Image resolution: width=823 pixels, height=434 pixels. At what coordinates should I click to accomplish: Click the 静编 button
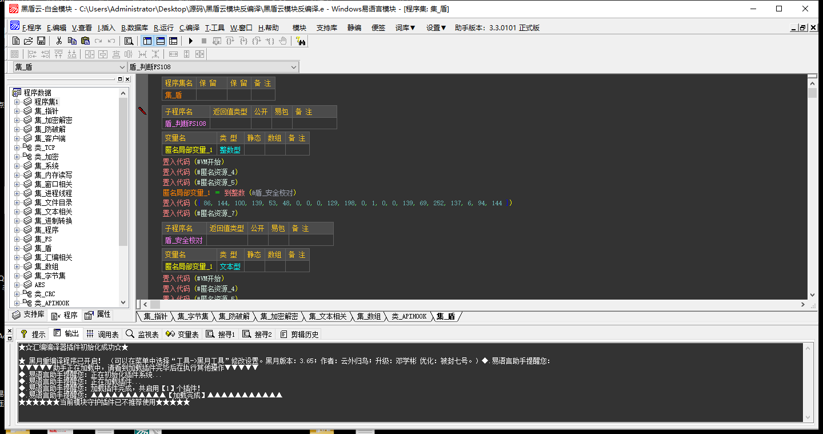tap(354, 27)
